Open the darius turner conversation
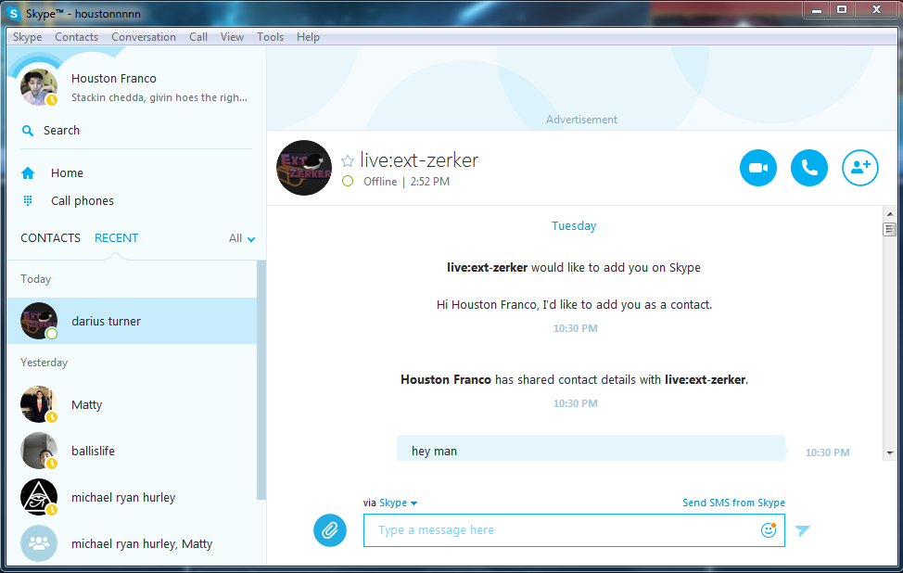 click(x=132, y=321)
